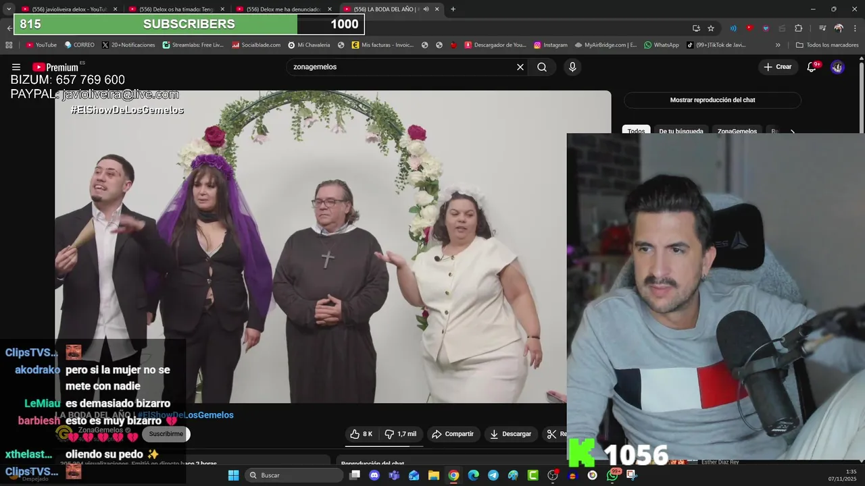Open the Streamlabs bookmark

tap(193, 45)
